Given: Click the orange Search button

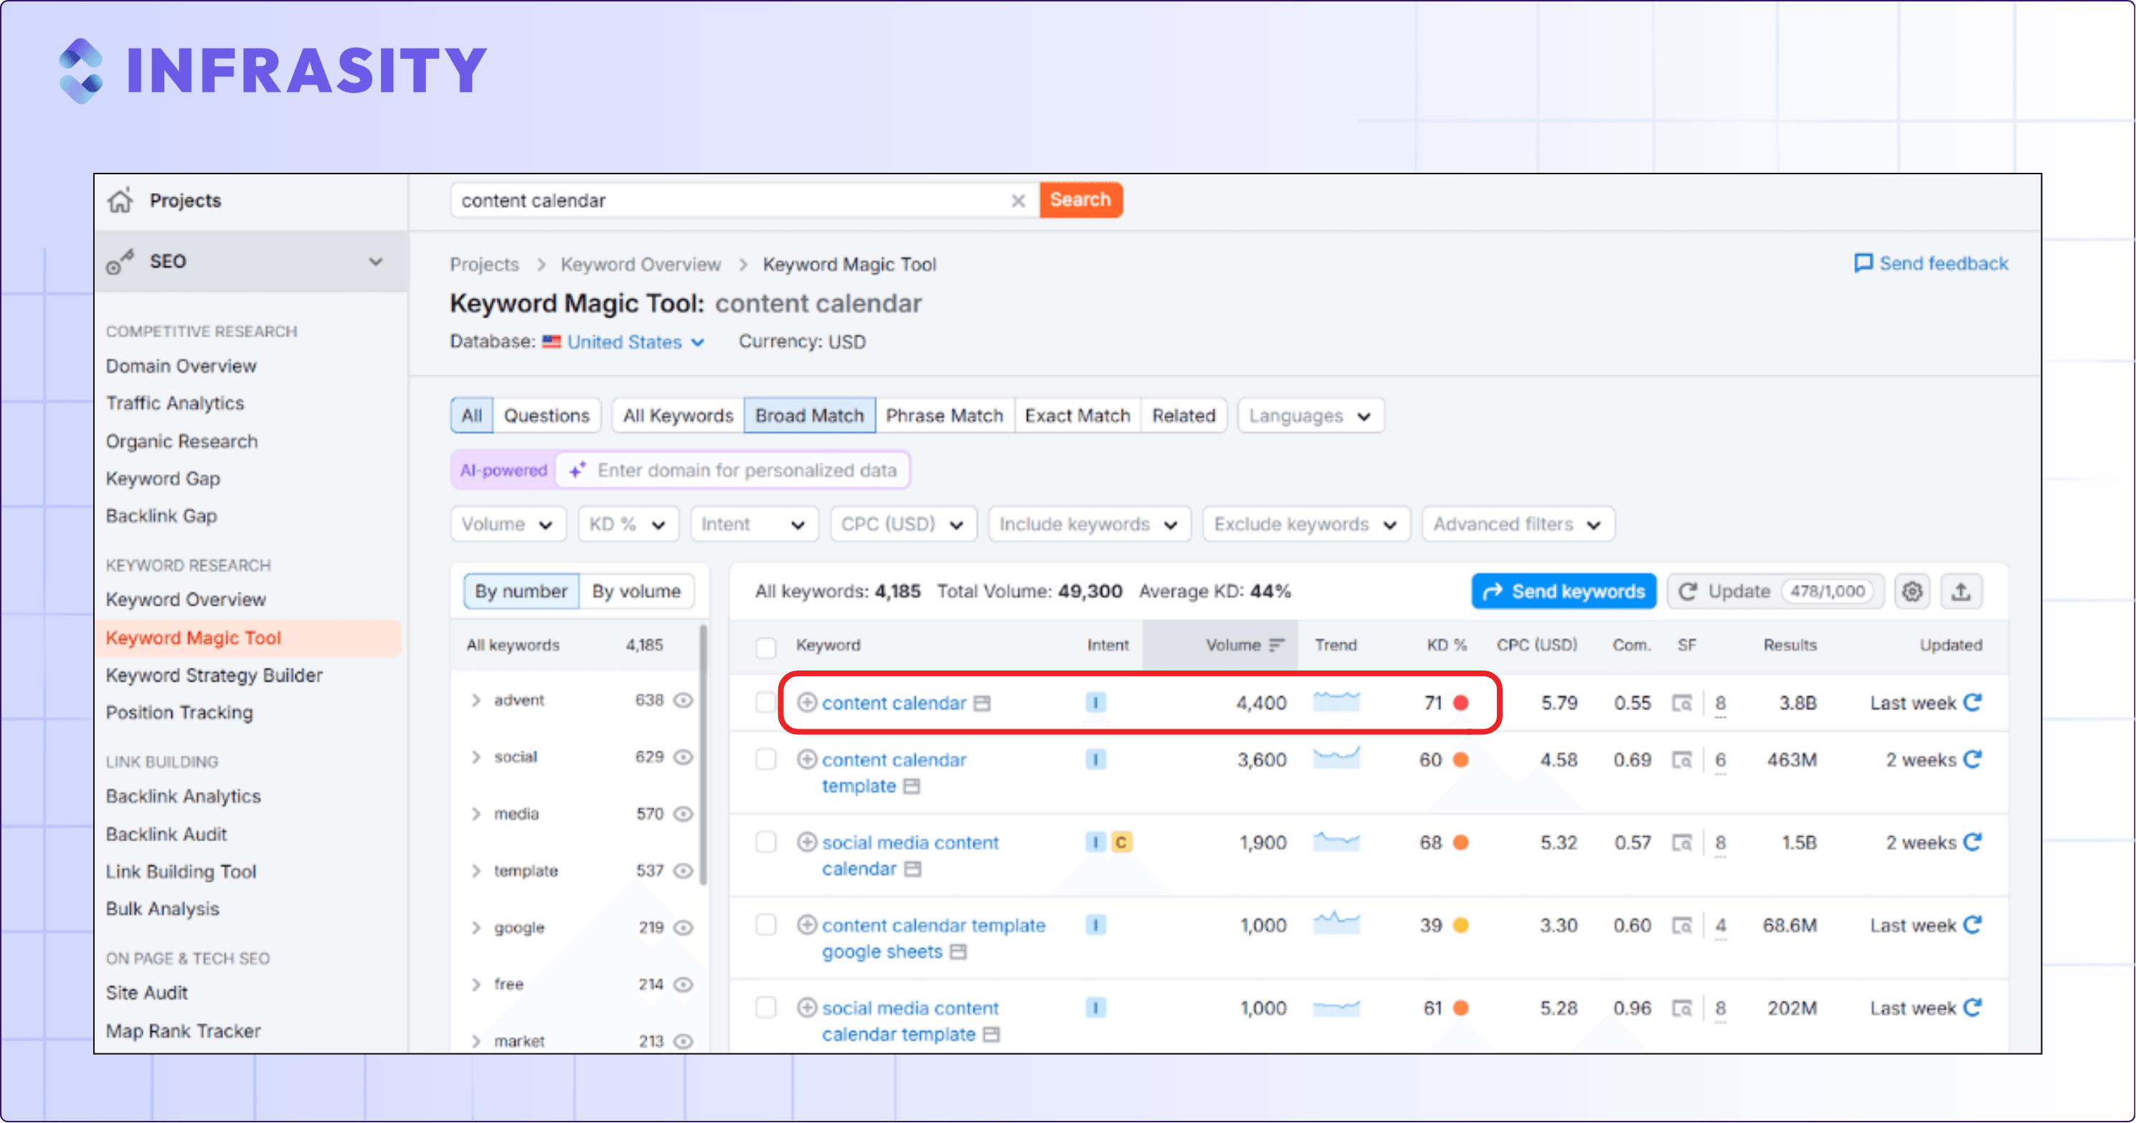Looking at the screenshot, I should coord(1080,200).
